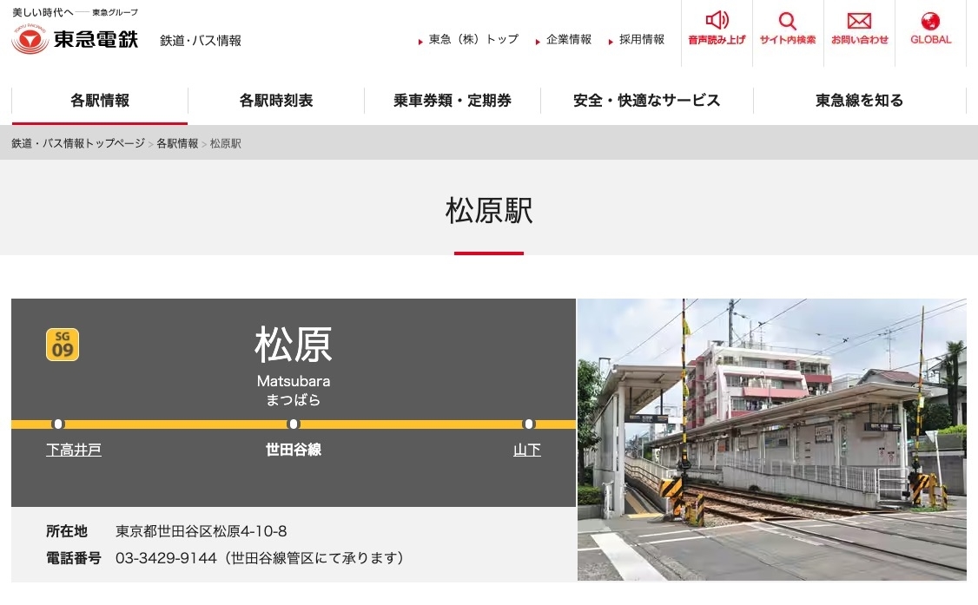Expand the red arrow beside 採用情報
Viewport: 978px width, 605px height.
click(613, 39)
